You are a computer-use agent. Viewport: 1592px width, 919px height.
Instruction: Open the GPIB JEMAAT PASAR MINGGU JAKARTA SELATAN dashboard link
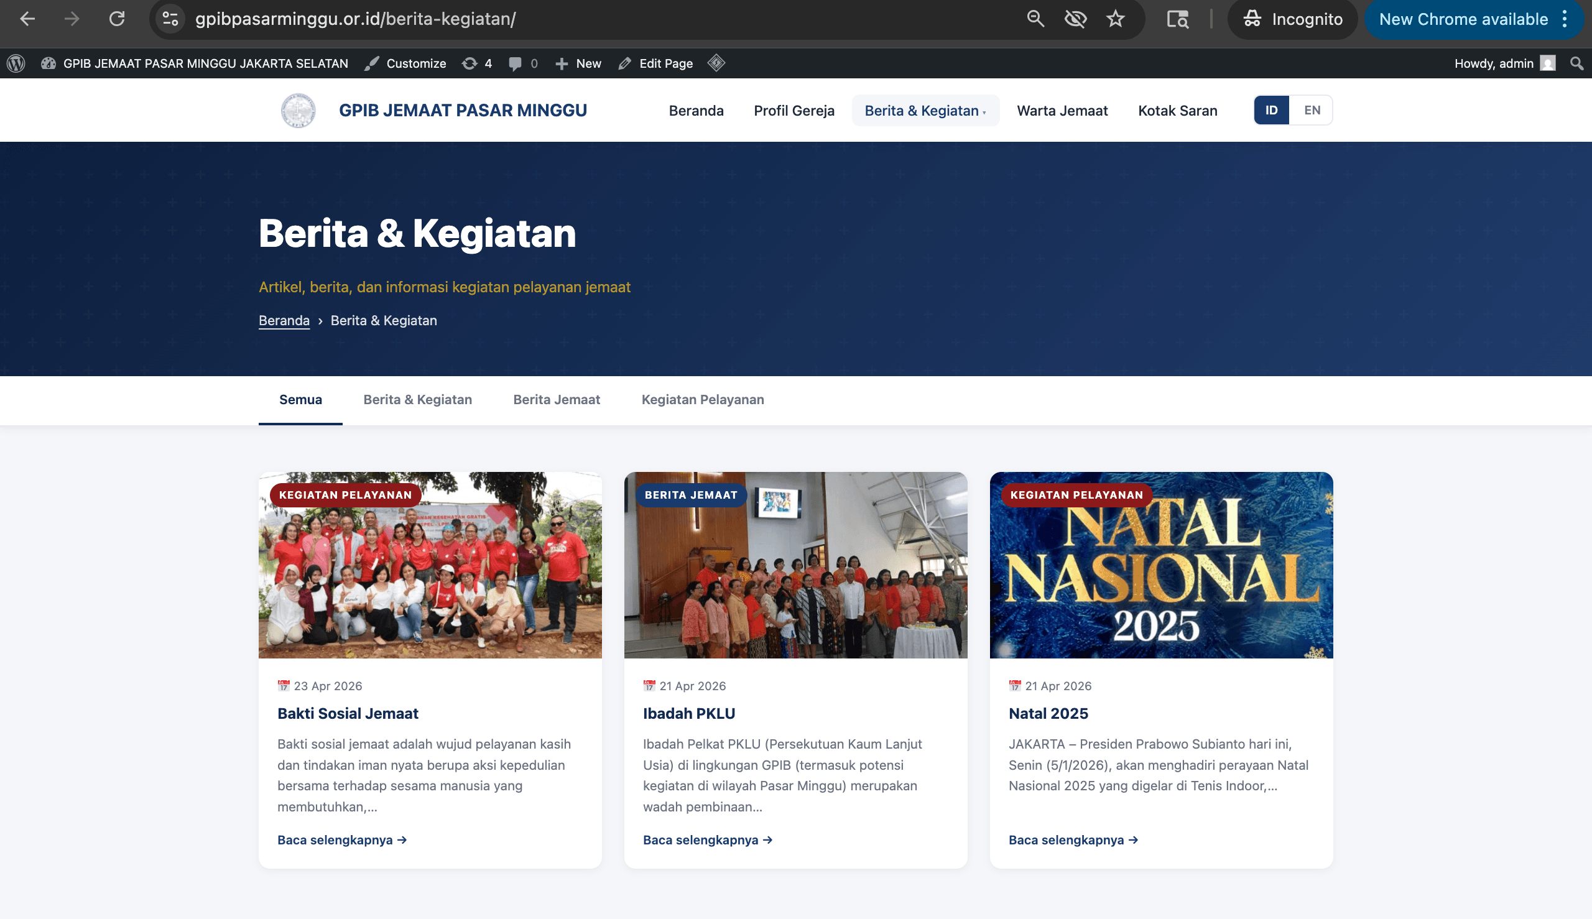click(195, 63)
